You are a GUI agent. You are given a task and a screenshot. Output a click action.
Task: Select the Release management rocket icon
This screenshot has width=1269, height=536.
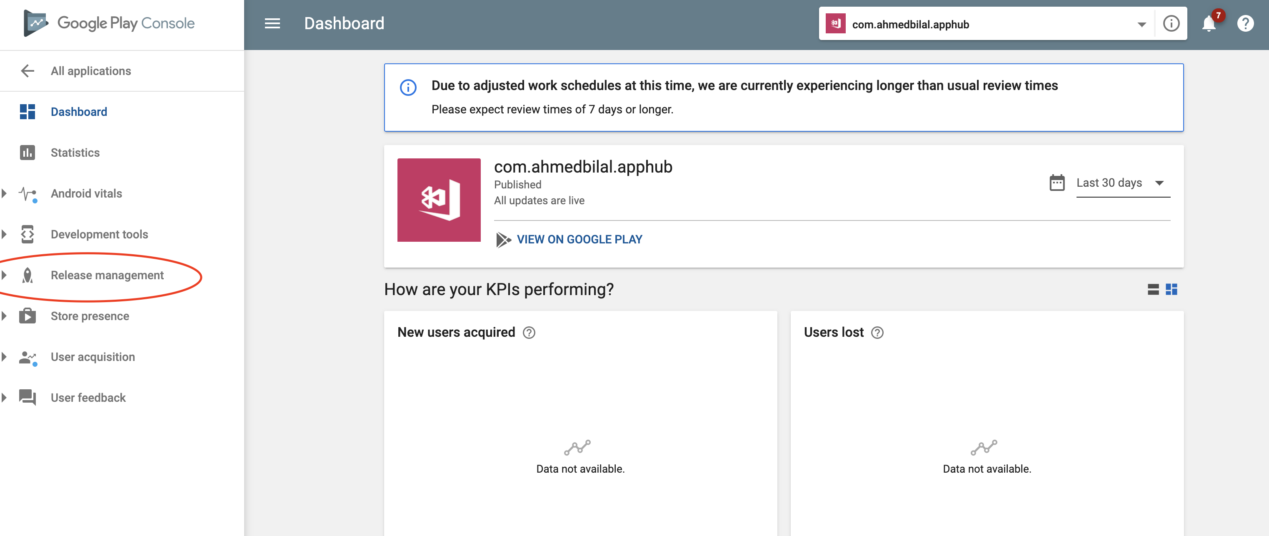tap(27, 275)
